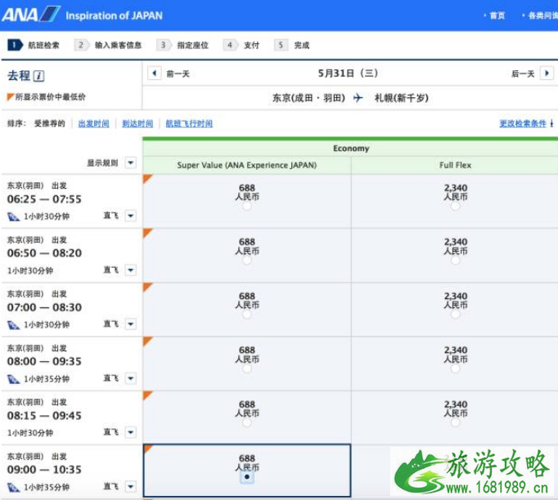Viewport: 558px width, 500px height.
Task: Select Super Value 688 for 07:00 flight
Action: [x=247, y=315]
